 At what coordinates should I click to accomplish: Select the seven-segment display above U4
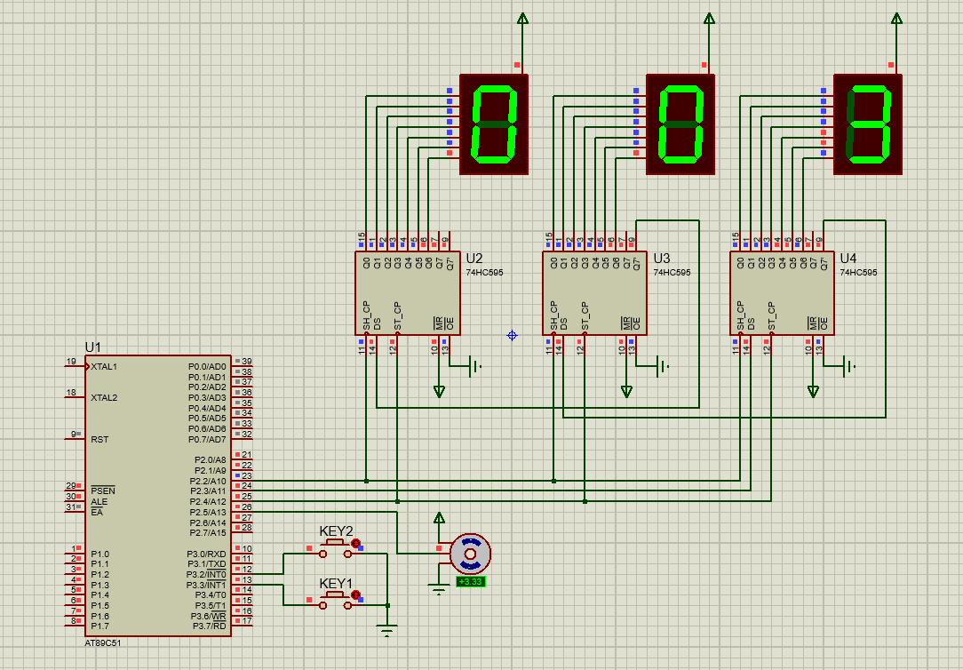(x=868, y=124)
